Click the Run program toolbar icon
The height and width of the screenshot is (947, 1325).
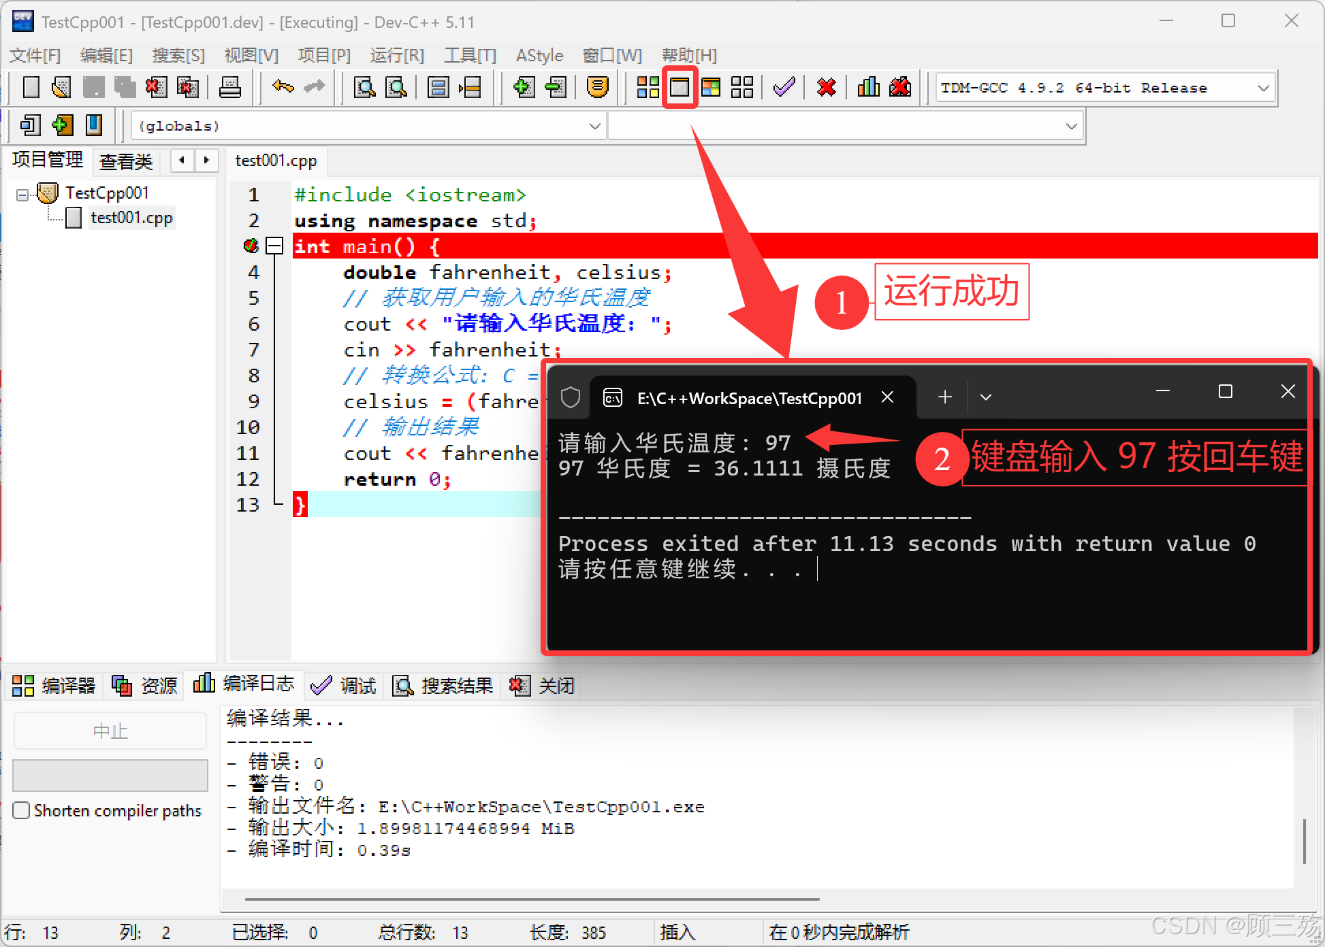click(680, 87)
